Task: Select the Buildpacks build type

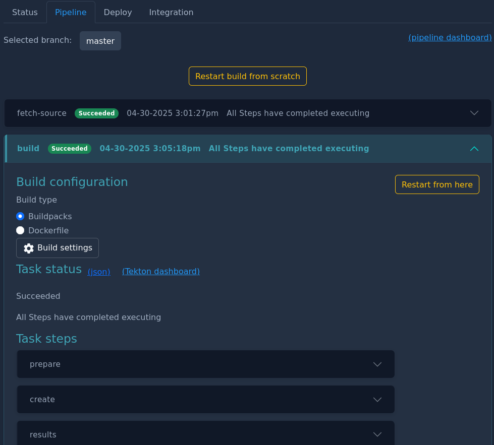Action: click(20, 216)
